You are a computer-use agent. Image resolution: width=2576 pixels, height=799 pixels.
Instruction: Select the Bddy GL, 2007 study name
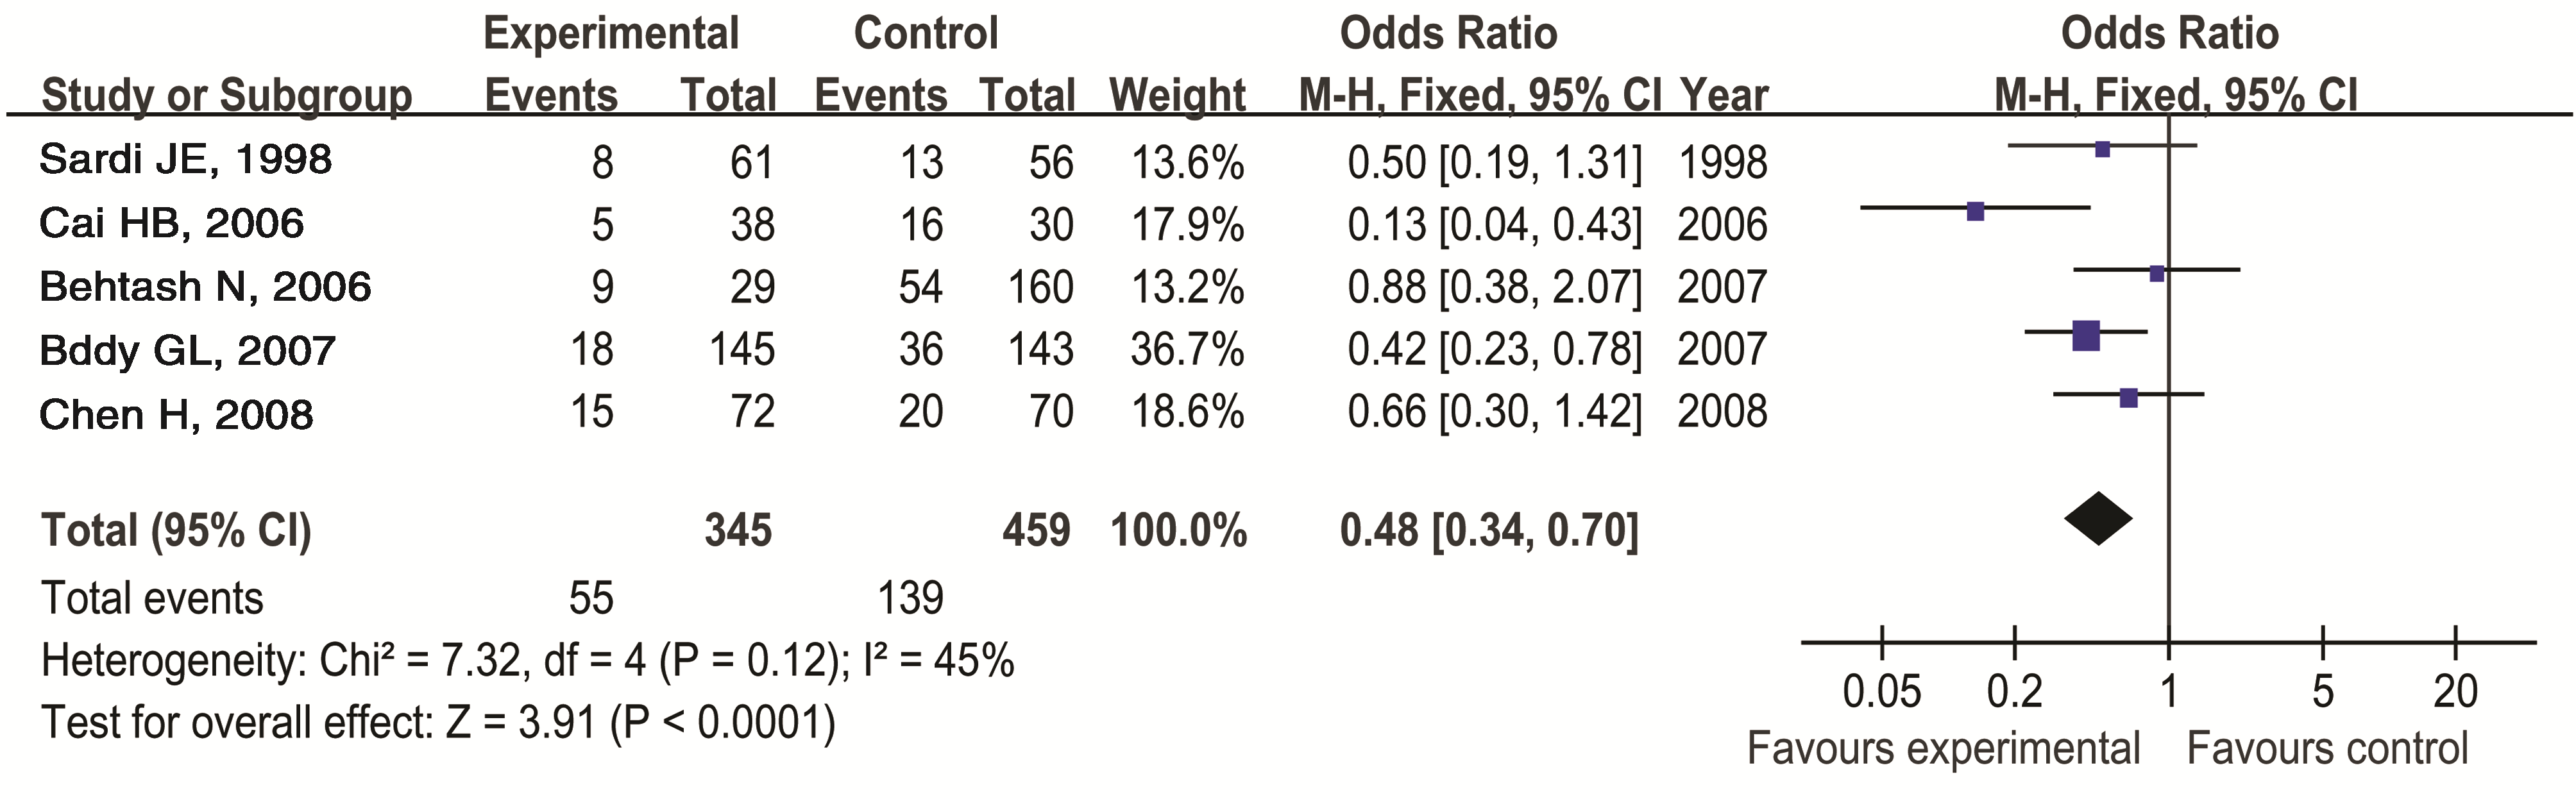(188, 351)
